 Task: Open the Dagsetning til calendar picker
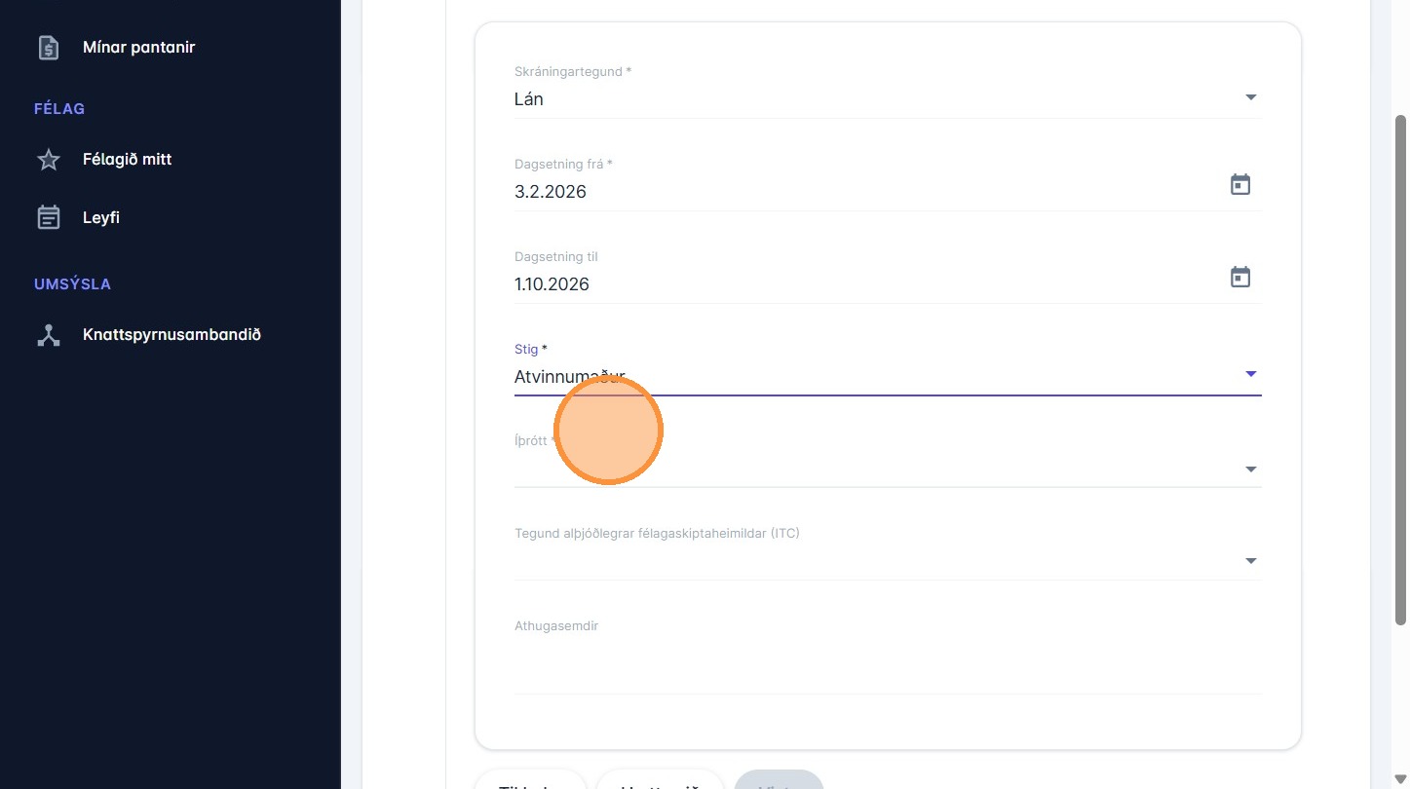1239,277
